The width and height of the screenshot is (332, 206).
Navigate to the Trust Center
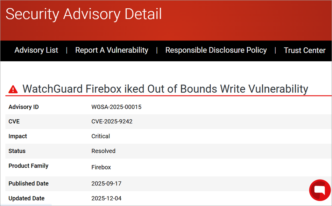tap(304, 50)
